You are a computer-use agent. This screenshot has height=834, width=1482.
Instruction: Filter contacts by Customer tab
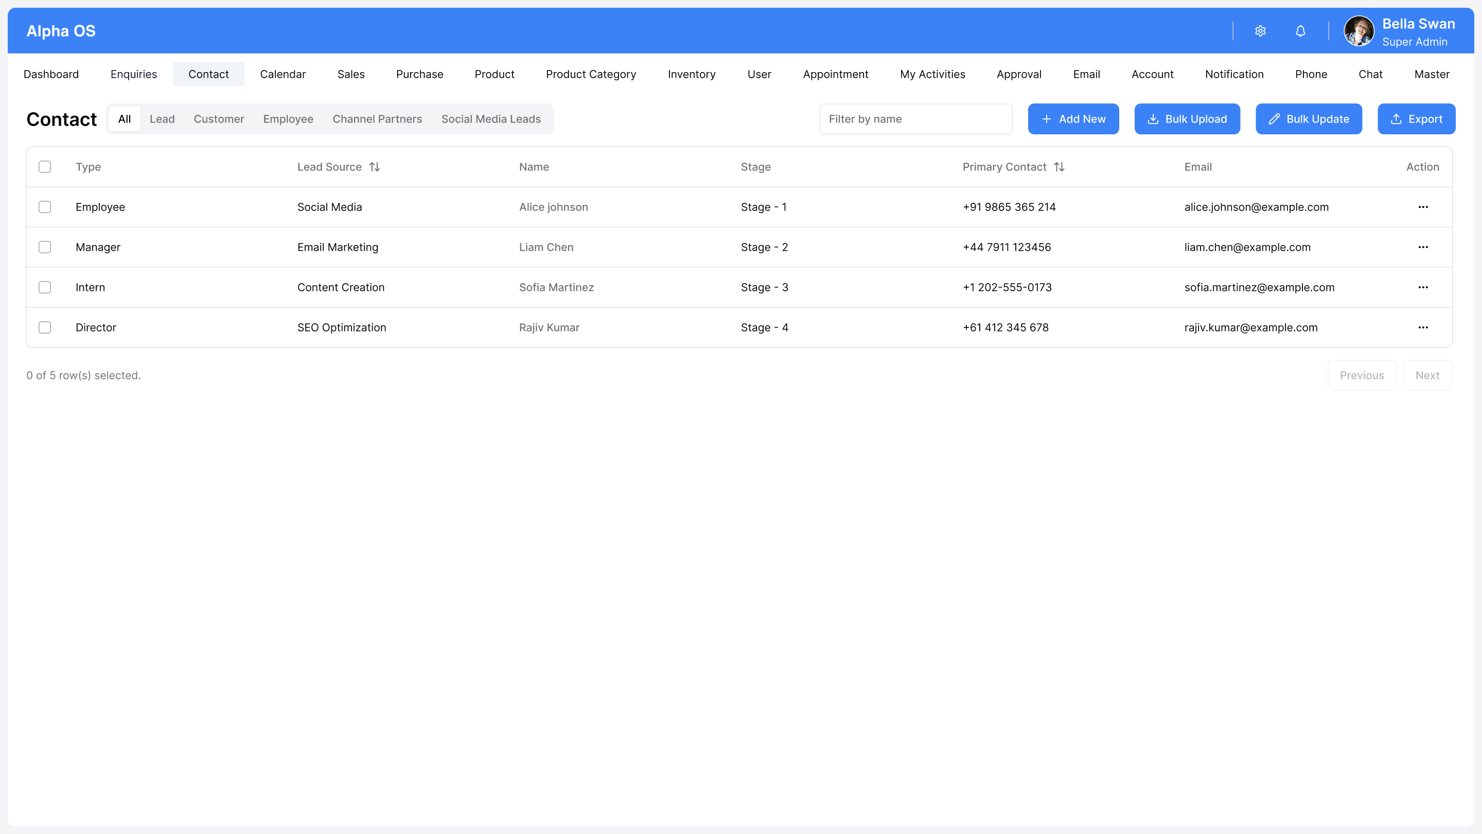[219, 119]
